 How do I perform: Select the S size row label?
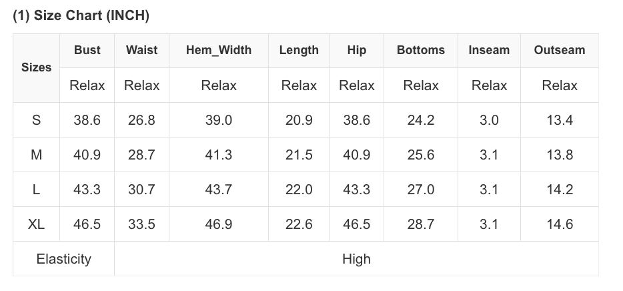click(x=36, y=120)
